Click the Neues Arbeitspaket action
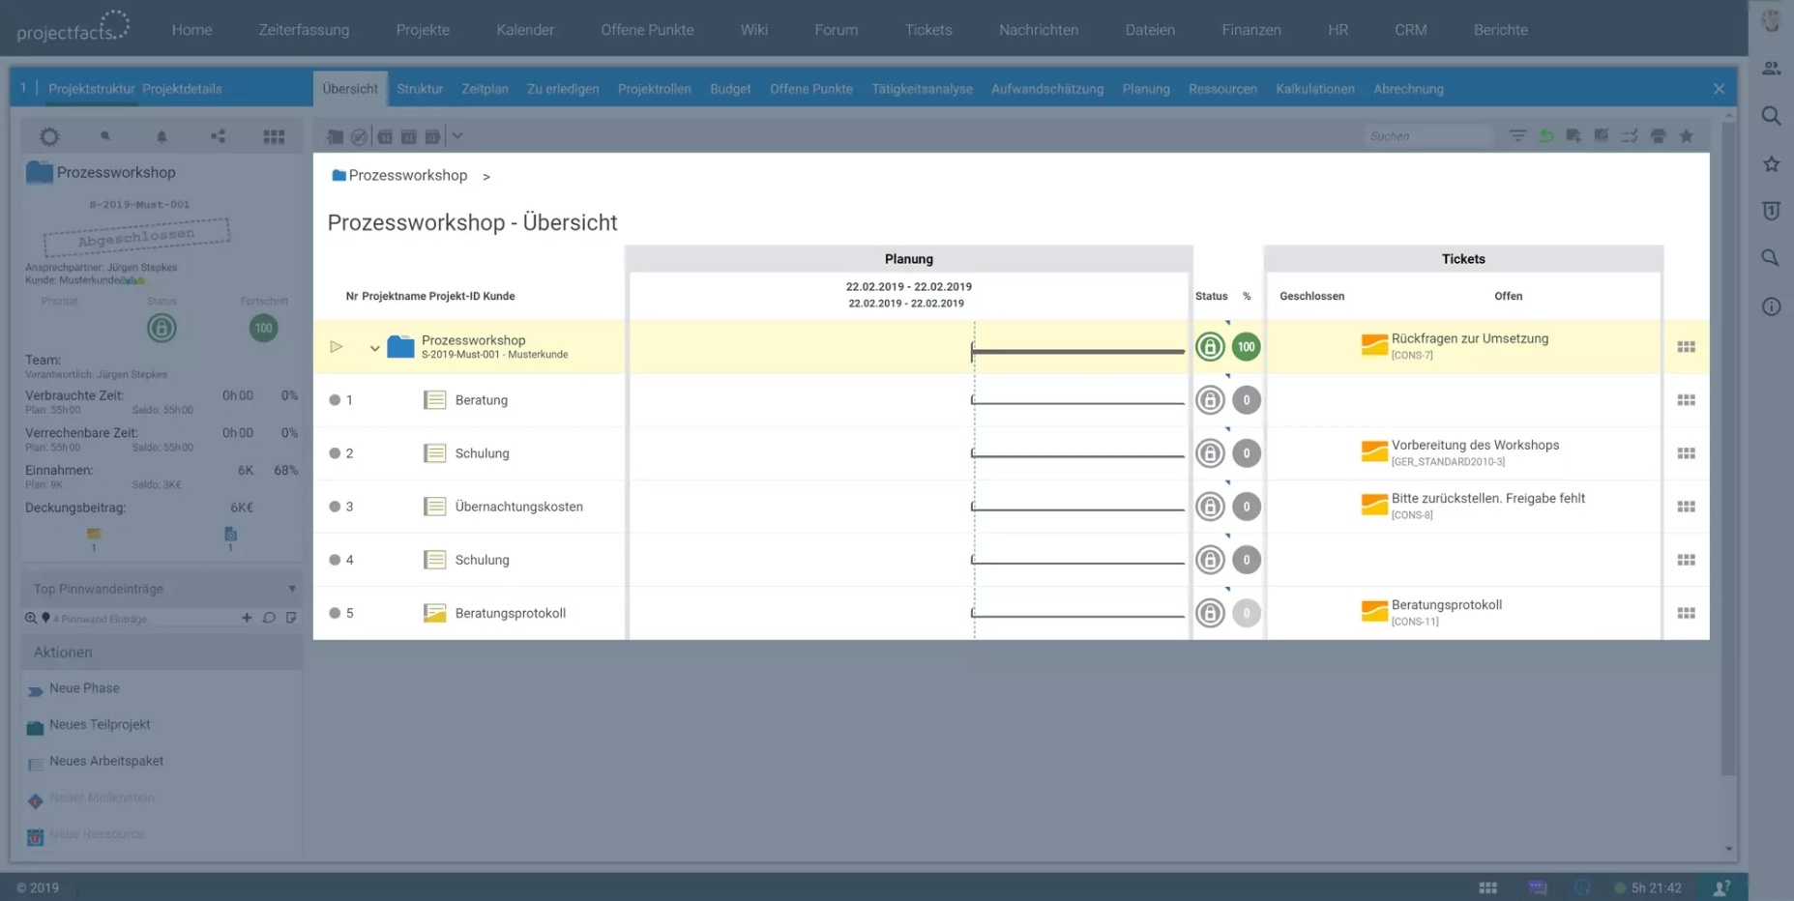This screenshot has width=1794, height=901. tap(106, 761)
